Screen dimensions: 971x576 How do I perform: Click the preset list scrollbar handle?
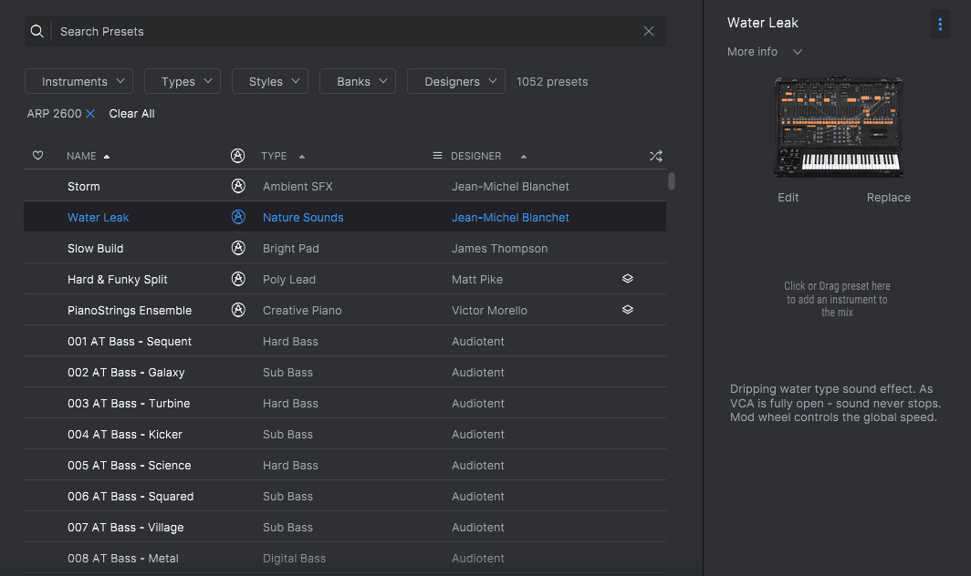[x=672, y=180]
